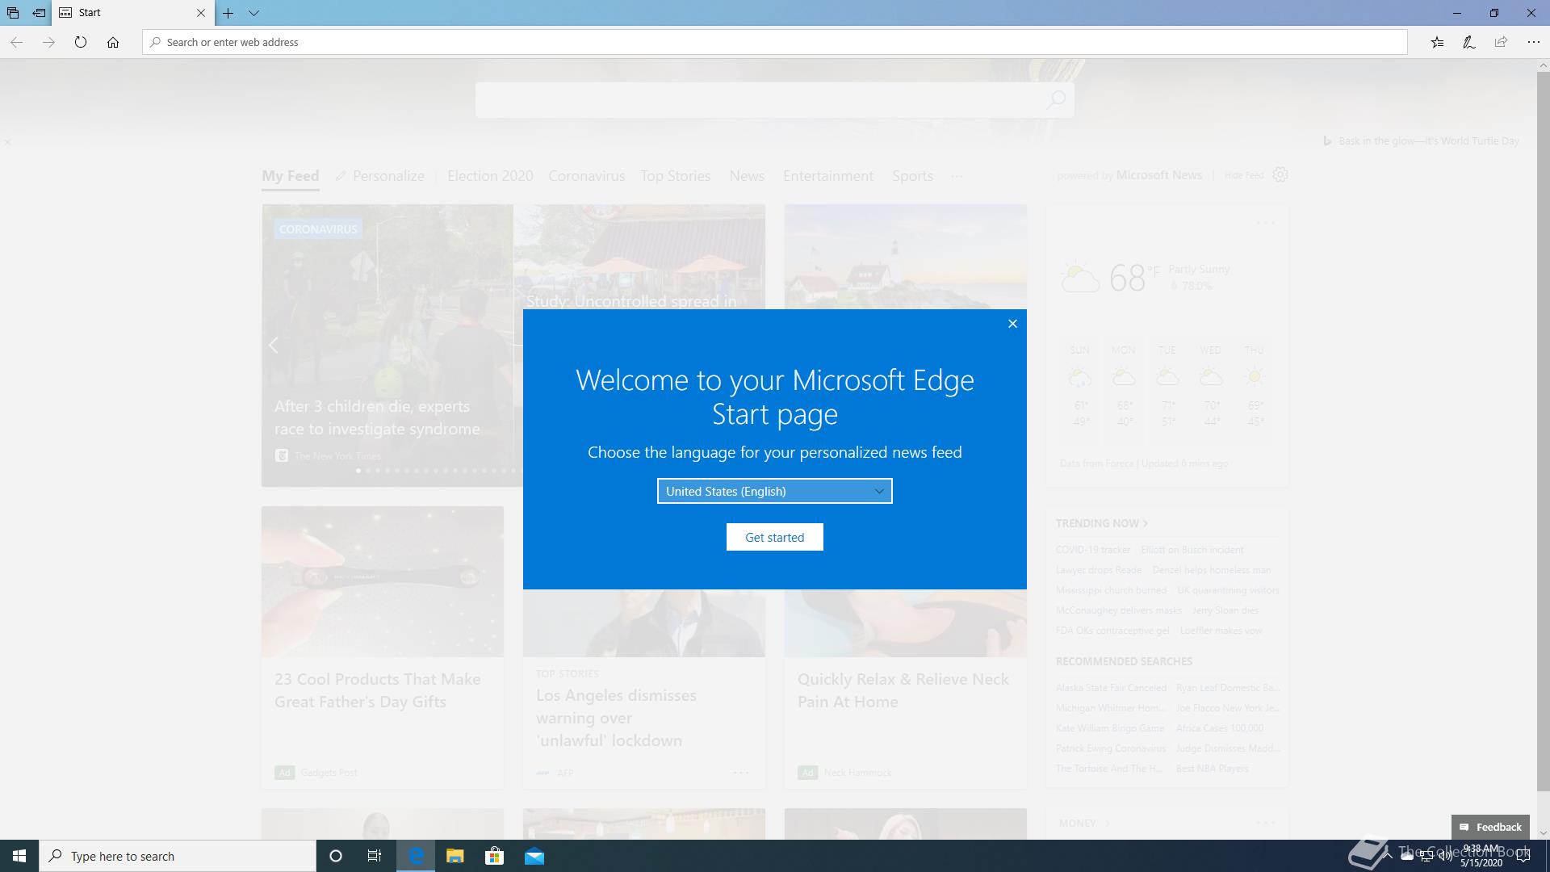Open the After 3 children die headline
Screen dimensions: 1550x872
click(x=377, y=417)
